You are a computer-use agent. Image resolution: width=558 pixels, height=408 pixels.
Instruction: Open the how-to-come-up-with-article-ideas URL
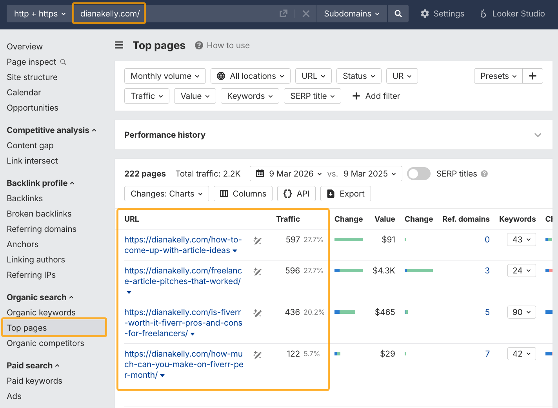click(x=183, y=245)
